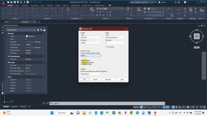This screenshot has width=207, height=116.
Task: Toggle Ortho mode in status bar
Action: pos(150,107)
